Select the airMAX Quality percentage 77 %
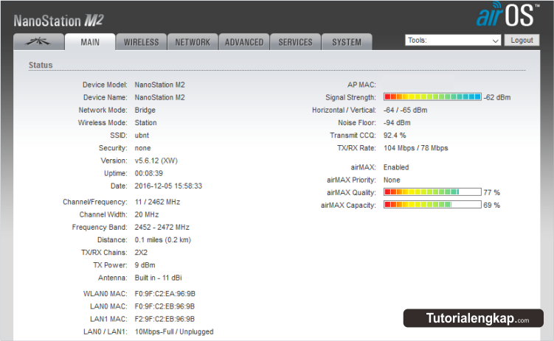 coord(491,192)
